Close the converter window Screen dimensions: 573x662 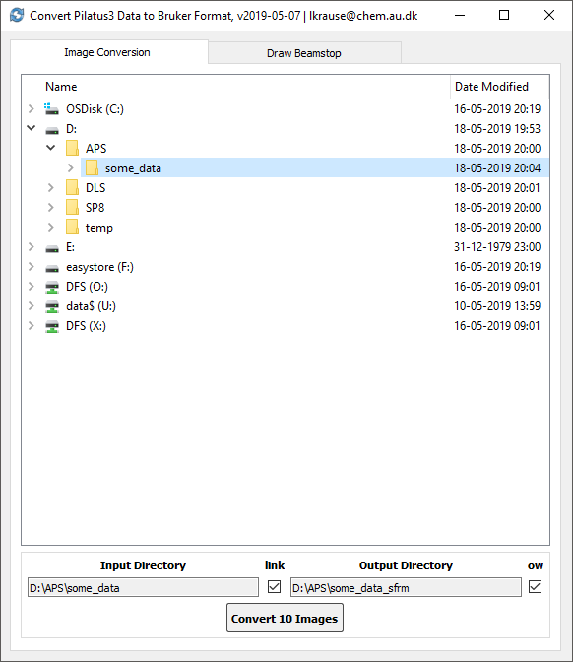(549, 15)
